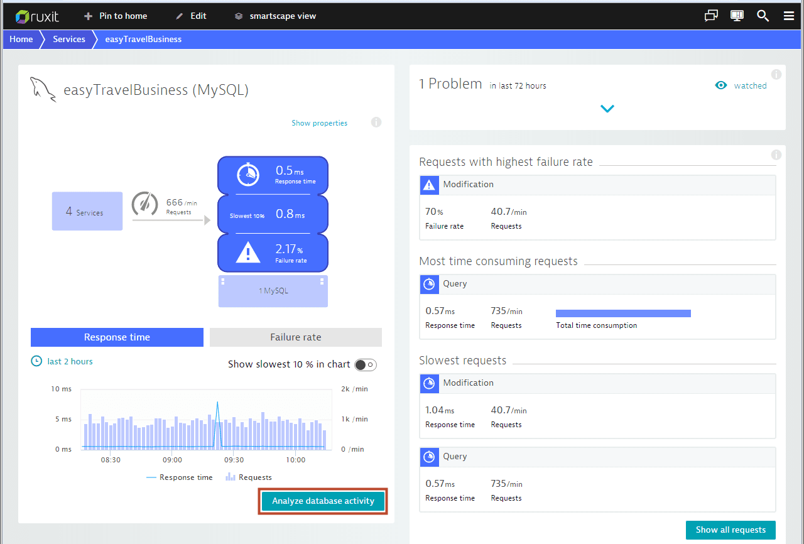Go to Home breadcrumb
The image size is (804, 544).
(21, 39)
